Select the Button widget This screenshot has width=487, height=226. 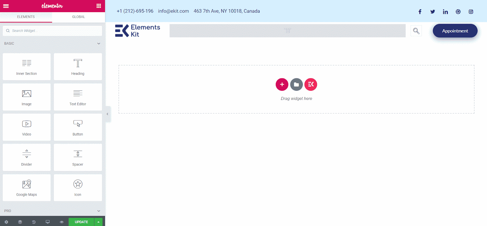pos(78,127)
